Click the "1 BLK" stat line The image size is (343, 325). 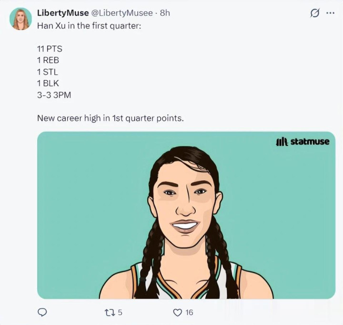48,84
